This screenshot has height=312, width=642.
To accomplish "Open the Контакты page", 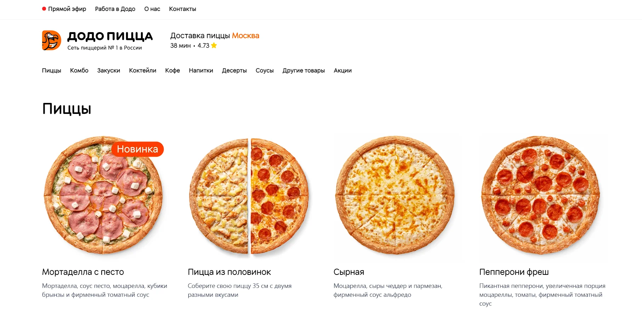I will pyautogui.click(x=182, y=9).
